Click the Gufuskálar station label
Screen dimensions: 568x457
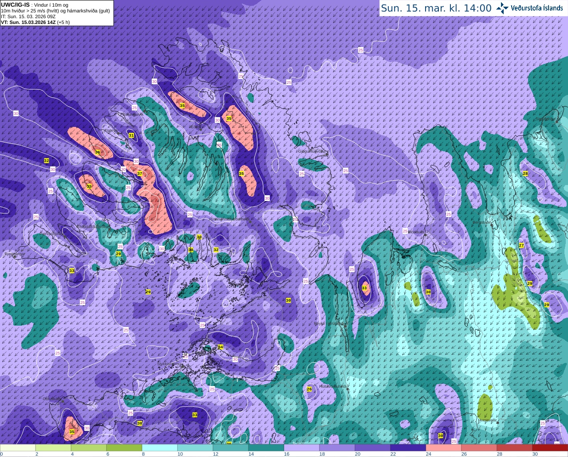(x=51, y=399)
